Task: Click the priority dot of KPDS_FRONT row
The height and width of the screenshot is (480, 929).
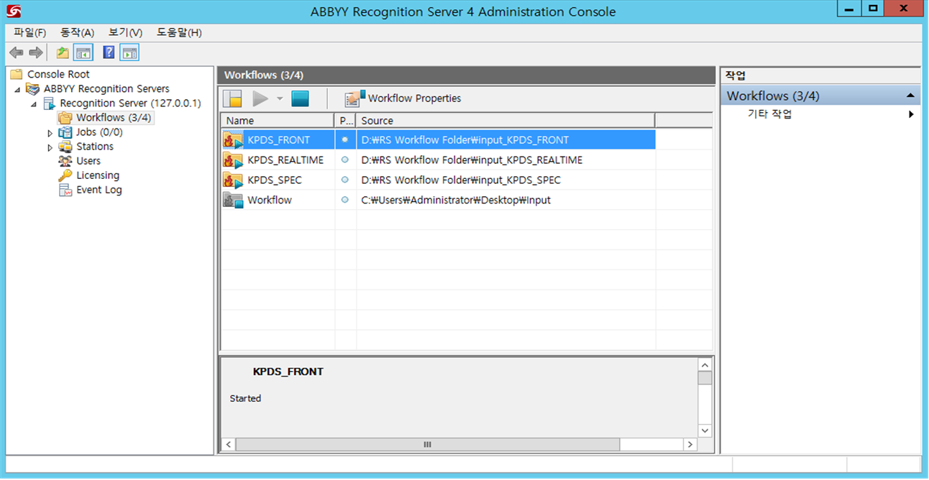Action: [345, 139]
